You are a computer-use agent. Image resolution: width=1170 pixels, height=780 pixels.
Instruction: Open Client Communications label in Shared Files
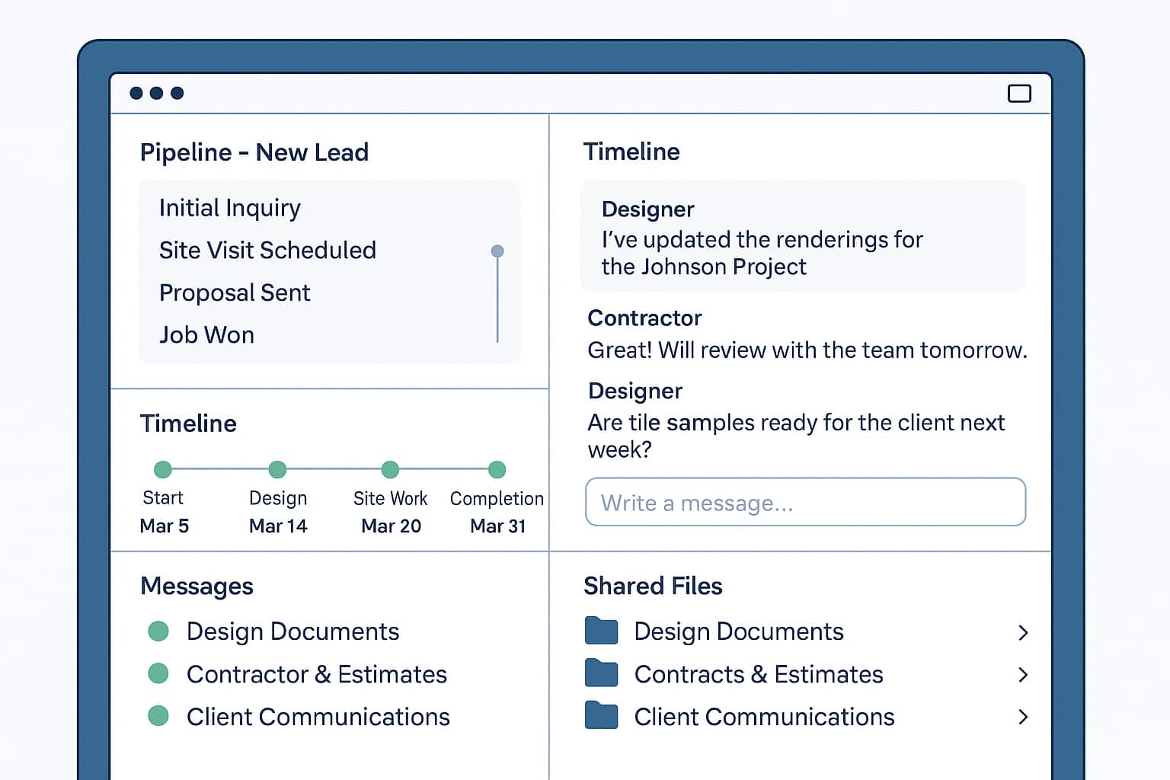[764, 717]
